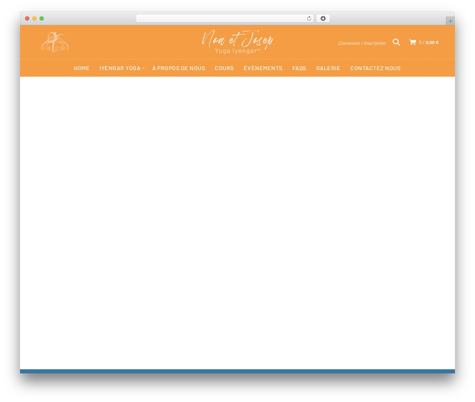Open the search magnifier icon
Screen dimensions: 475x402
coord(396,42)
